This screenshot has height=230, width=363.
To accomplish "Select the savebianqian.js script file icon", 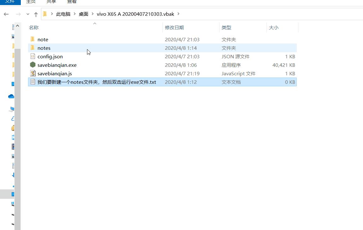I will pos(33,73).
